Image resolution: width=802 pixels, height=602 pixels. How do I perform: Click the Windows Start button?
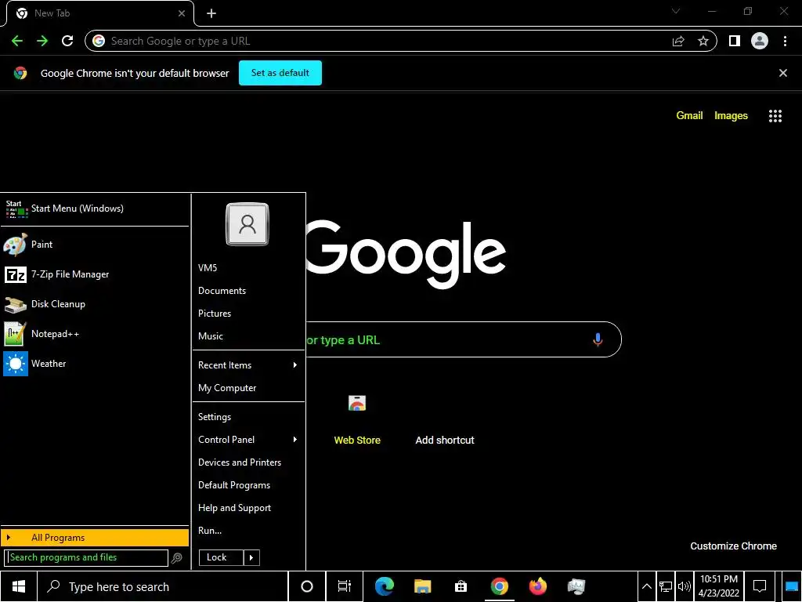pyautogui.click(x=19, y=586)
